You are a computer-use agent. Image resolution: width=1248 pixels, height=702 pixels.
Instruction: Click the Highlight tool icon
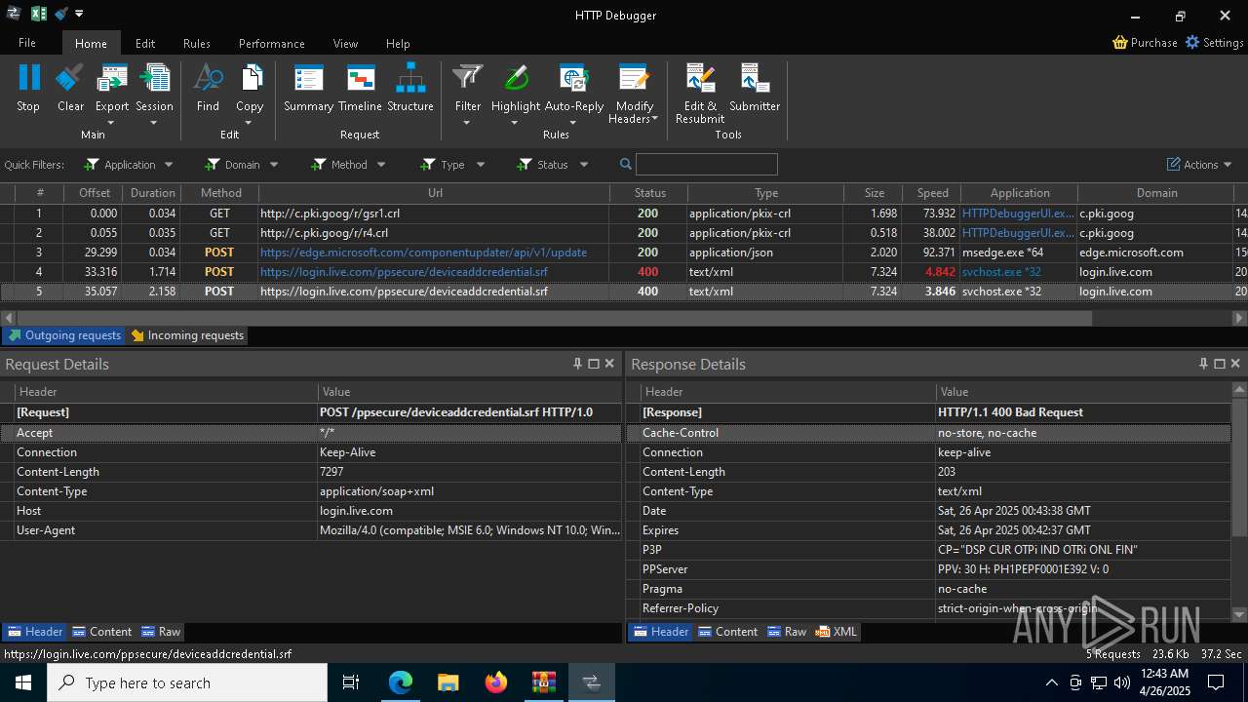pyautogui.click(x=516, y=78)
